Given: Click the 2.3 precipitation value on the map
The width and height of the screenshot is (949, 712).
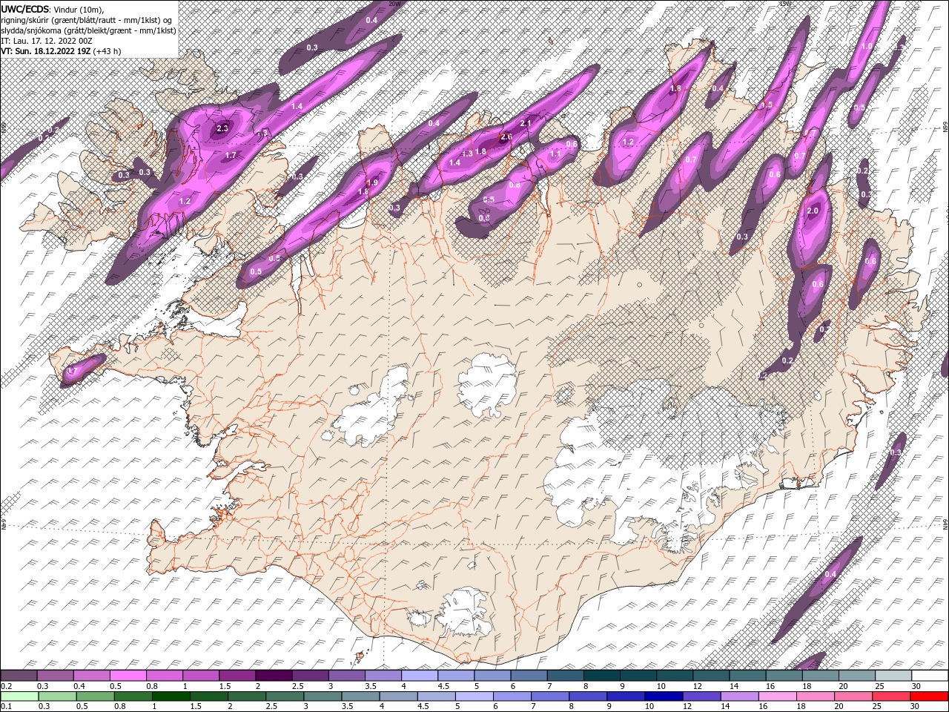Looking at the screenshot, I should 222,128.
